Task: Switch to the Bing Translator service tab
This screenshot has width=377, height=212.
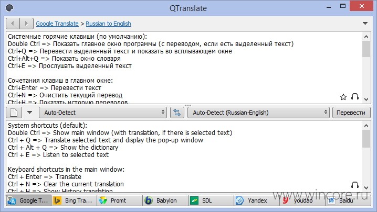Action: 74,200
